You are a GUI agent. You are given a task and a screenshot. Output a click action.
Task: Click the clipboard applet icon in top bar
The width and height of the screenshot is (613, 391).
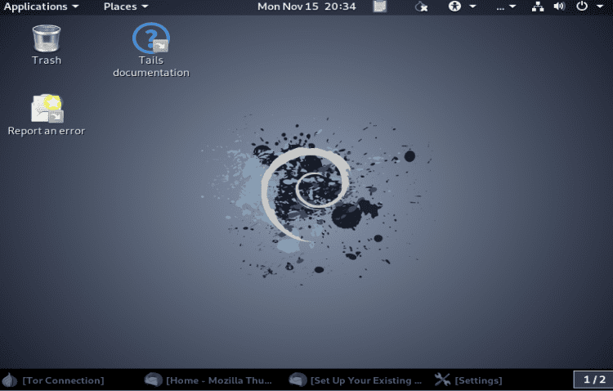click(379, 7)
